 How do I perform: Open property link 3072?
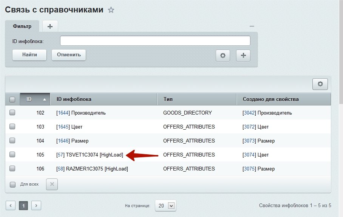click(x=249, y=127)
